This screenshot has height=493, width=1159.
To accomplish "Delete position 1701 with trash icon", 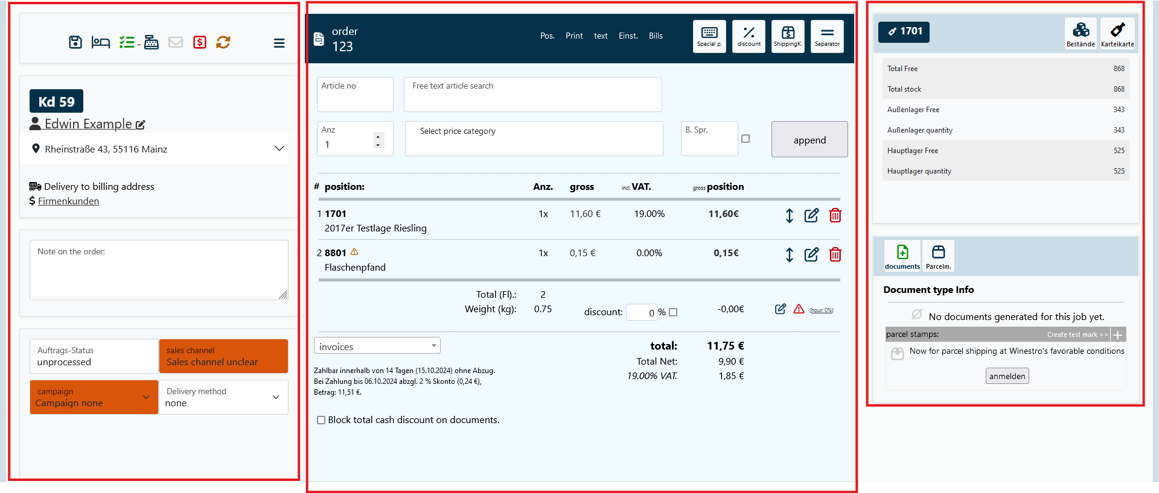I will pyautogui.click(x=835, y=215).
